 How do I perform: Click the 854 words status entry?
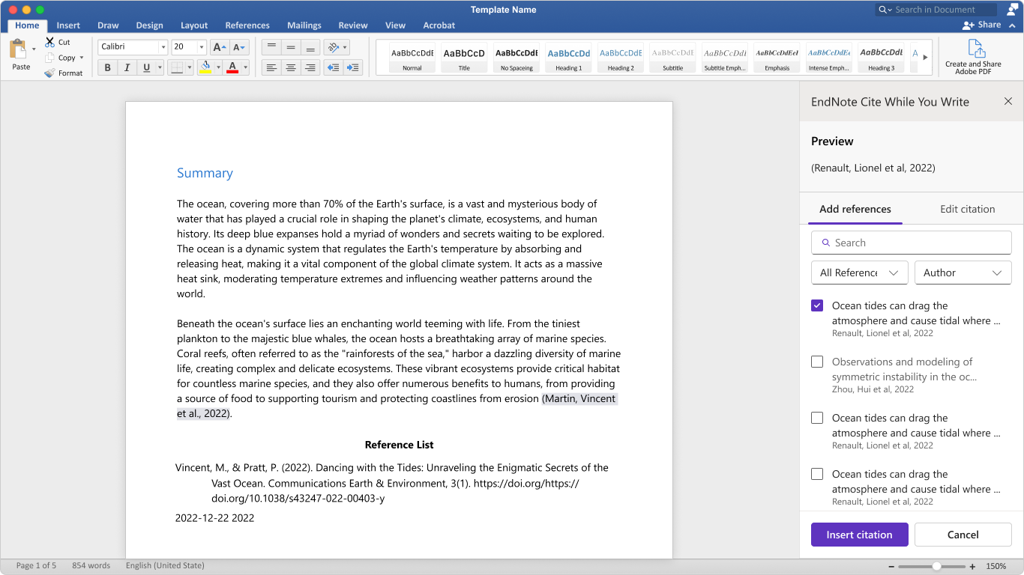pyautogui.click(x=91, y=565)
